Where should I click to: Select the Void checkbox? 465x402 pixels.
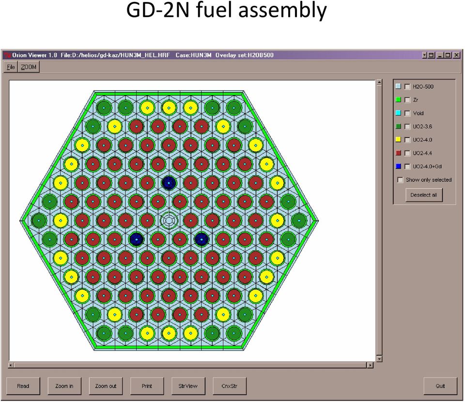click(x=407, y=113)
